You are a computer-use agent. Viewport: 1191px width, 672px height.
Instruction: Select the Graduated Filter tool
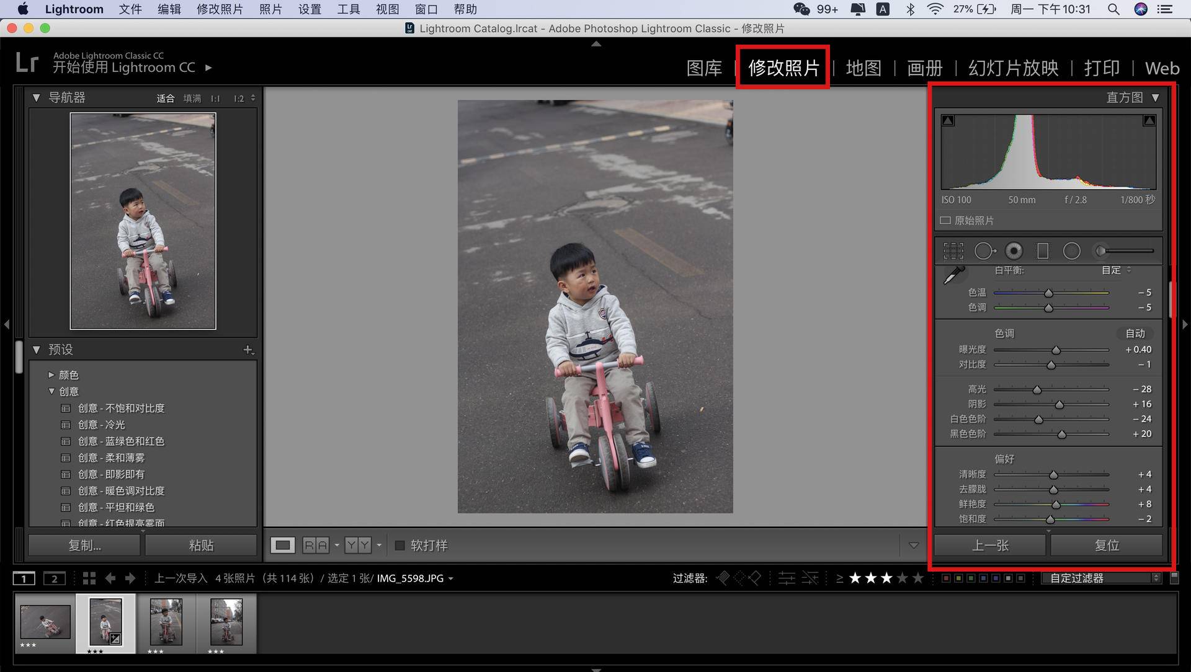[x=1043, y=251]
